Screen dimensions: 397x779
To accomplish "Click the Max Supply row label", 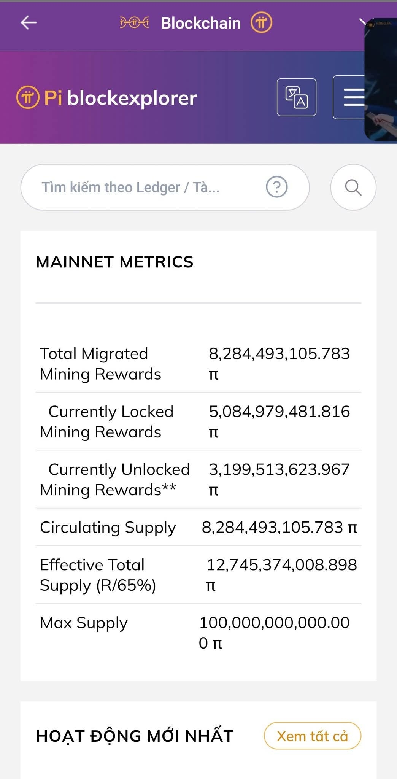I will [84, 623].
